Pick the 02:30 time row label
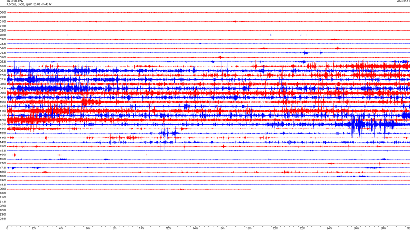Image resolution: width=410 pixels, height=230 pixels. click(x=3, y=34)
